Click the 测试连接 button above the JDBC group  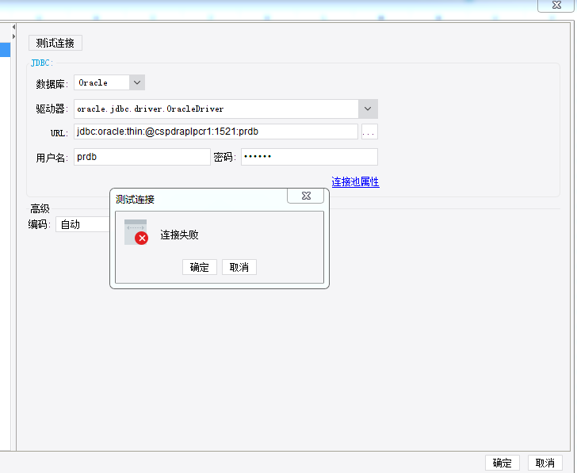coord(55,43)
